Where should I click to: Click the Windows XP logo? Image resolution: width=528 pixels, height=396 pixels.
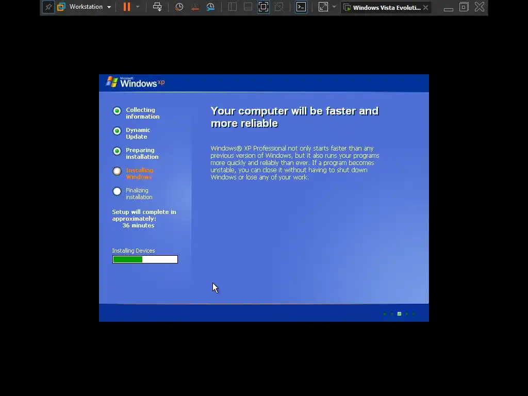pyautogui.click(x=136, y=82)
